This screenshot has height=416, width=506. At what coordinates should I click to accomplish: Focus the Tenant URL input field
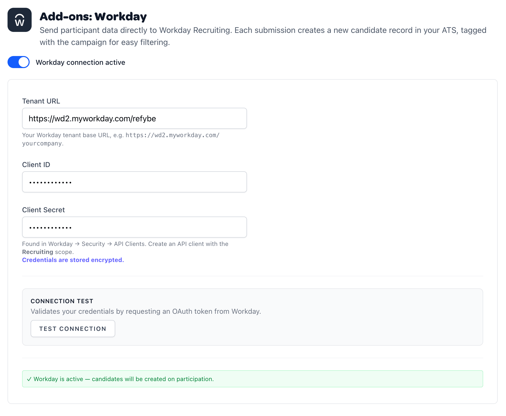(134, 118)
